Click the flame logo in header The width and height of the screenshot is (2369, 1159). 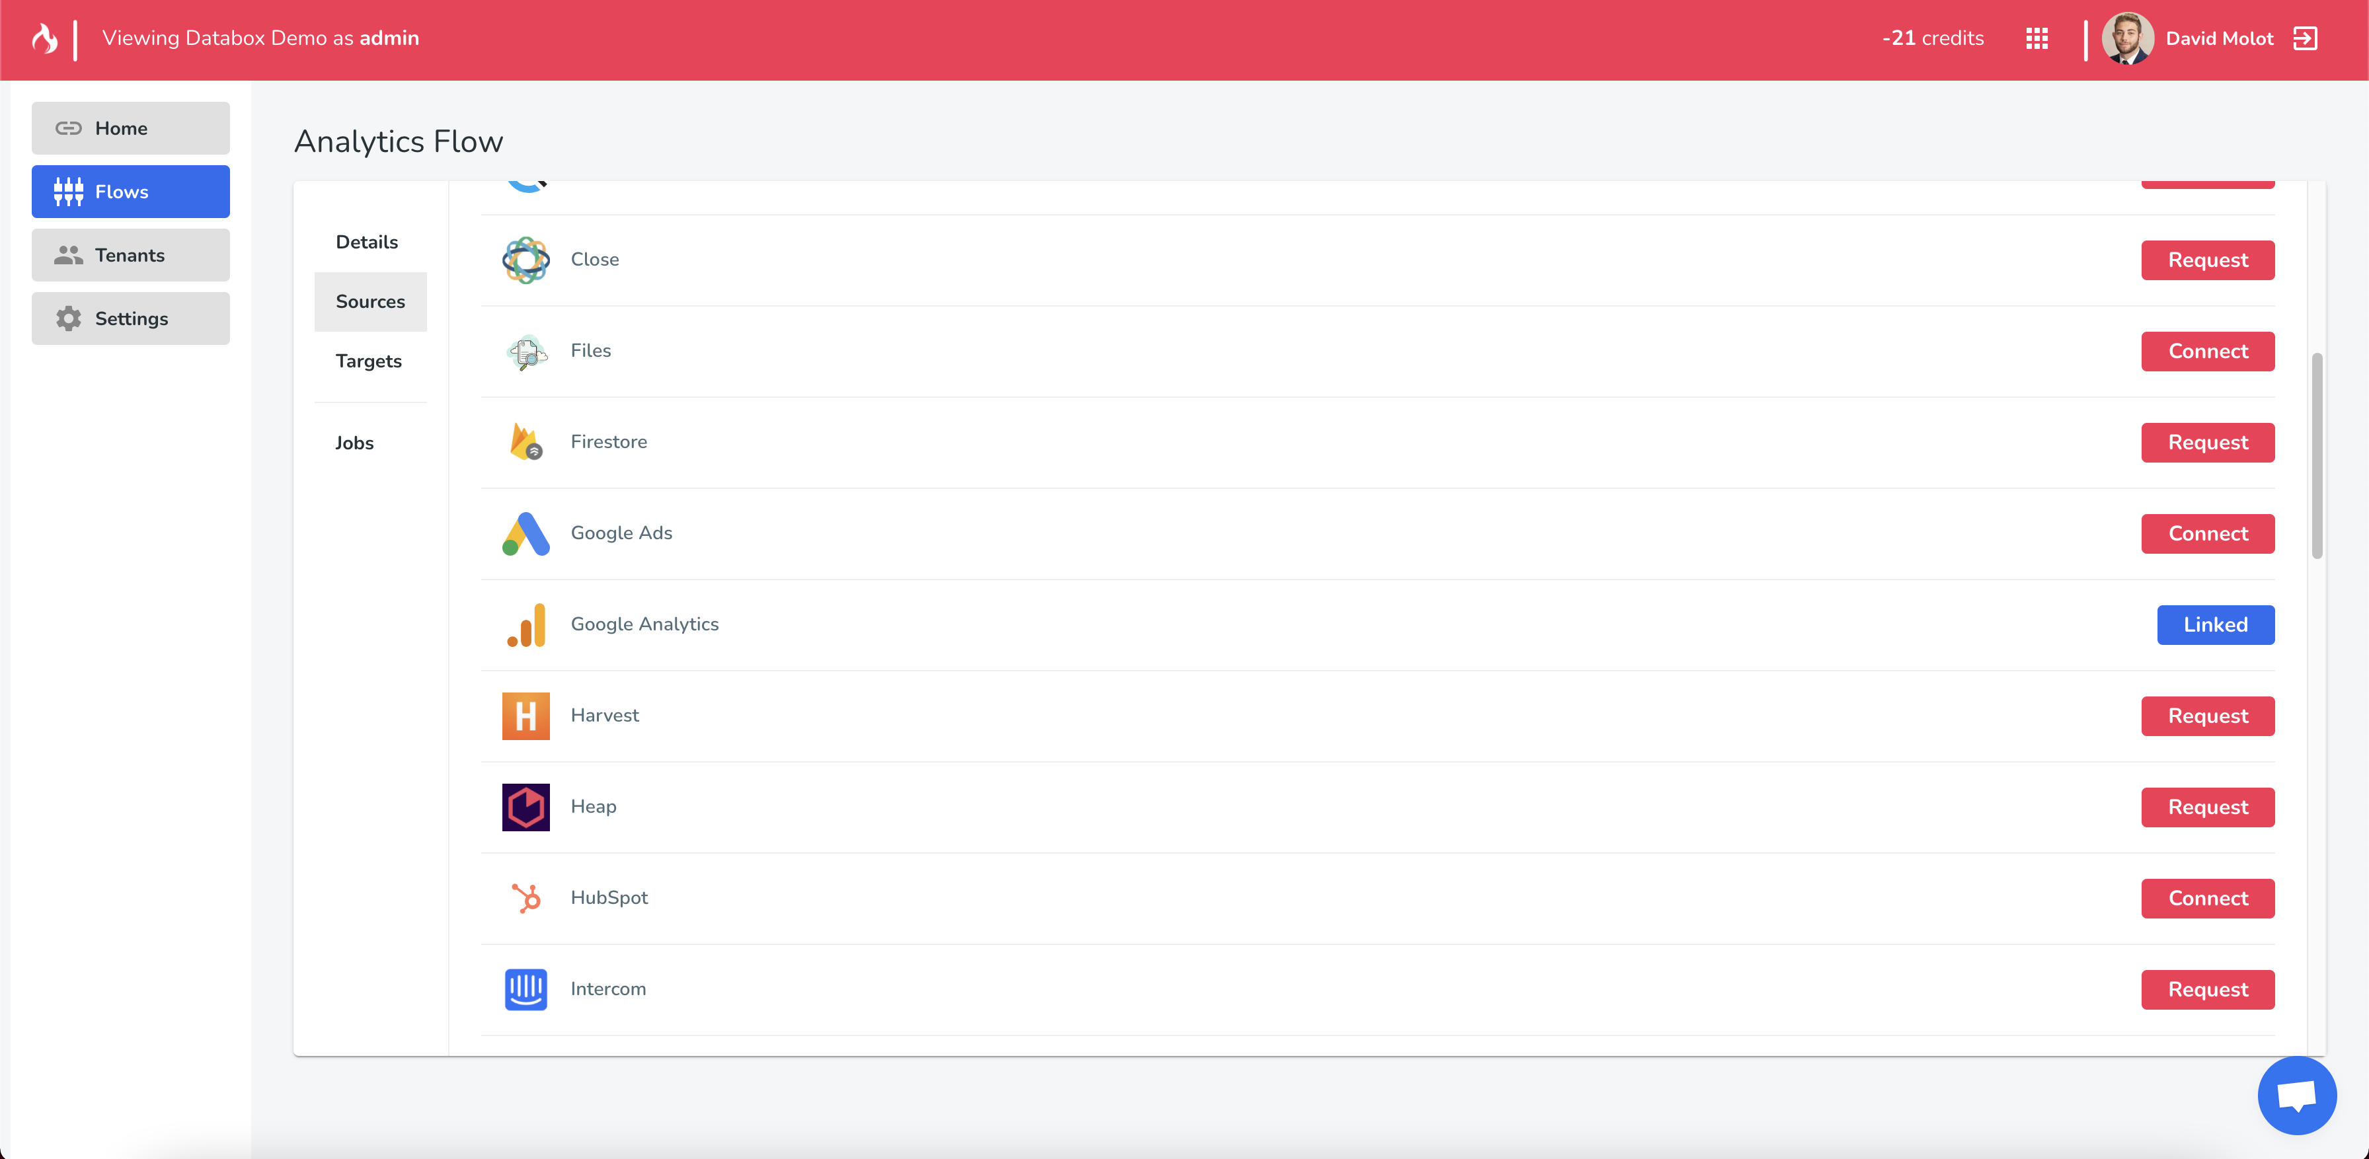click(44, 38)
